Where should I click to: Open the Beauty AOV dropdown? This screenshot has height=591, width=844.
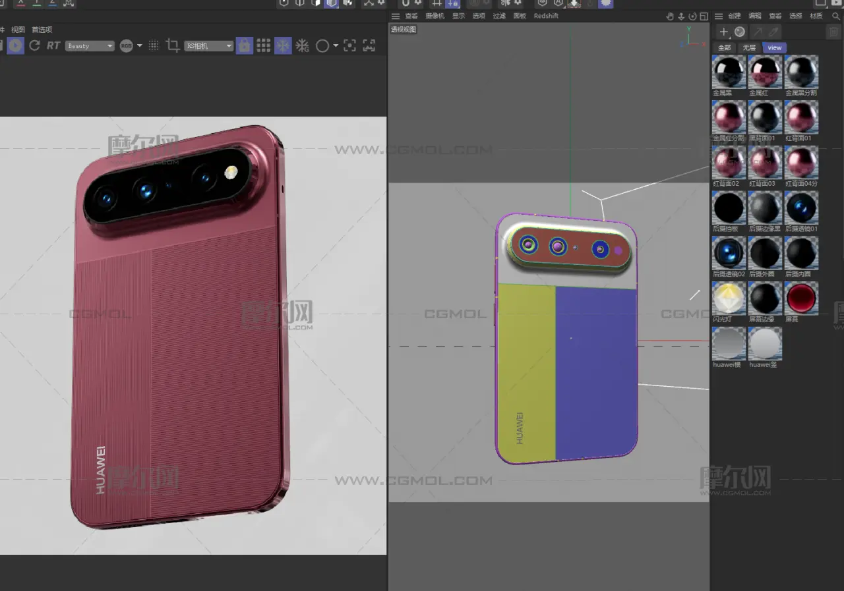90,45
